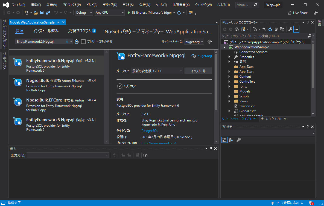Open Live Share
The height and width of the screenshot is (206, 324).
pyautogui.click(x=297, y=13)
